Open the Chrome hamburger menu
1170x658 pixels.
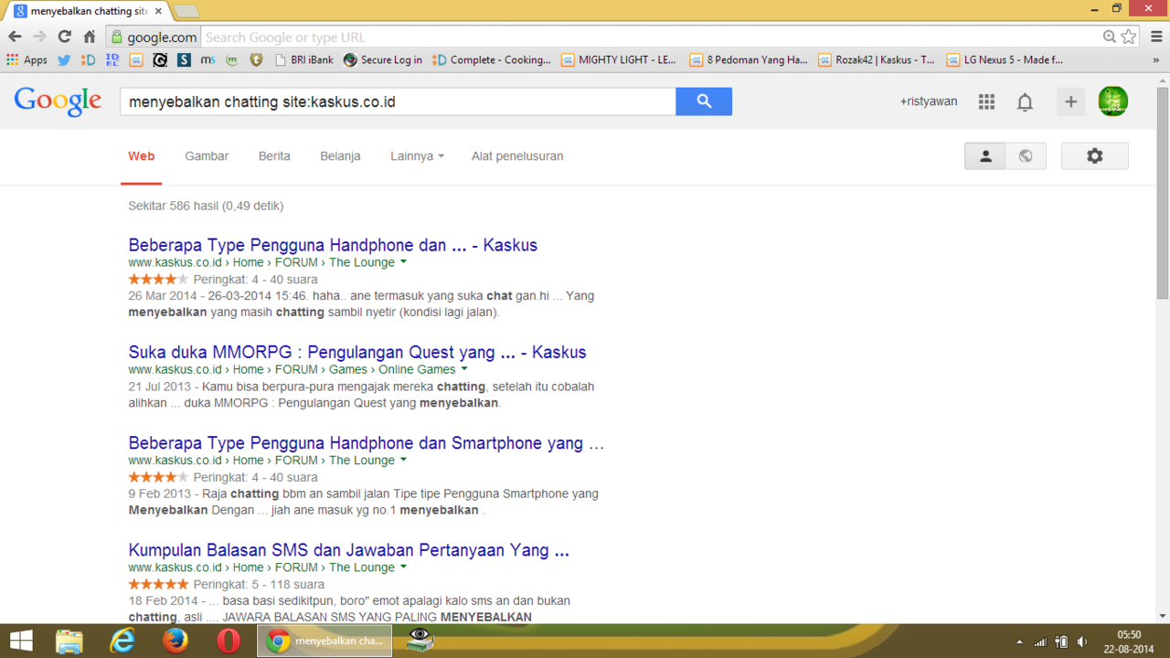[1156, 37]
